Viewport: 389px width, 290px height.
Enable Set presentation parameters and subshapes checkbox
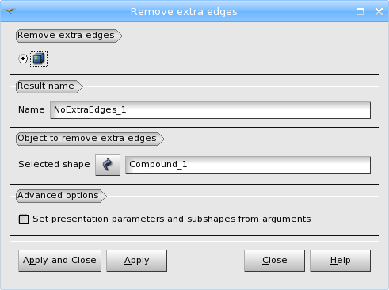(24, 219)
